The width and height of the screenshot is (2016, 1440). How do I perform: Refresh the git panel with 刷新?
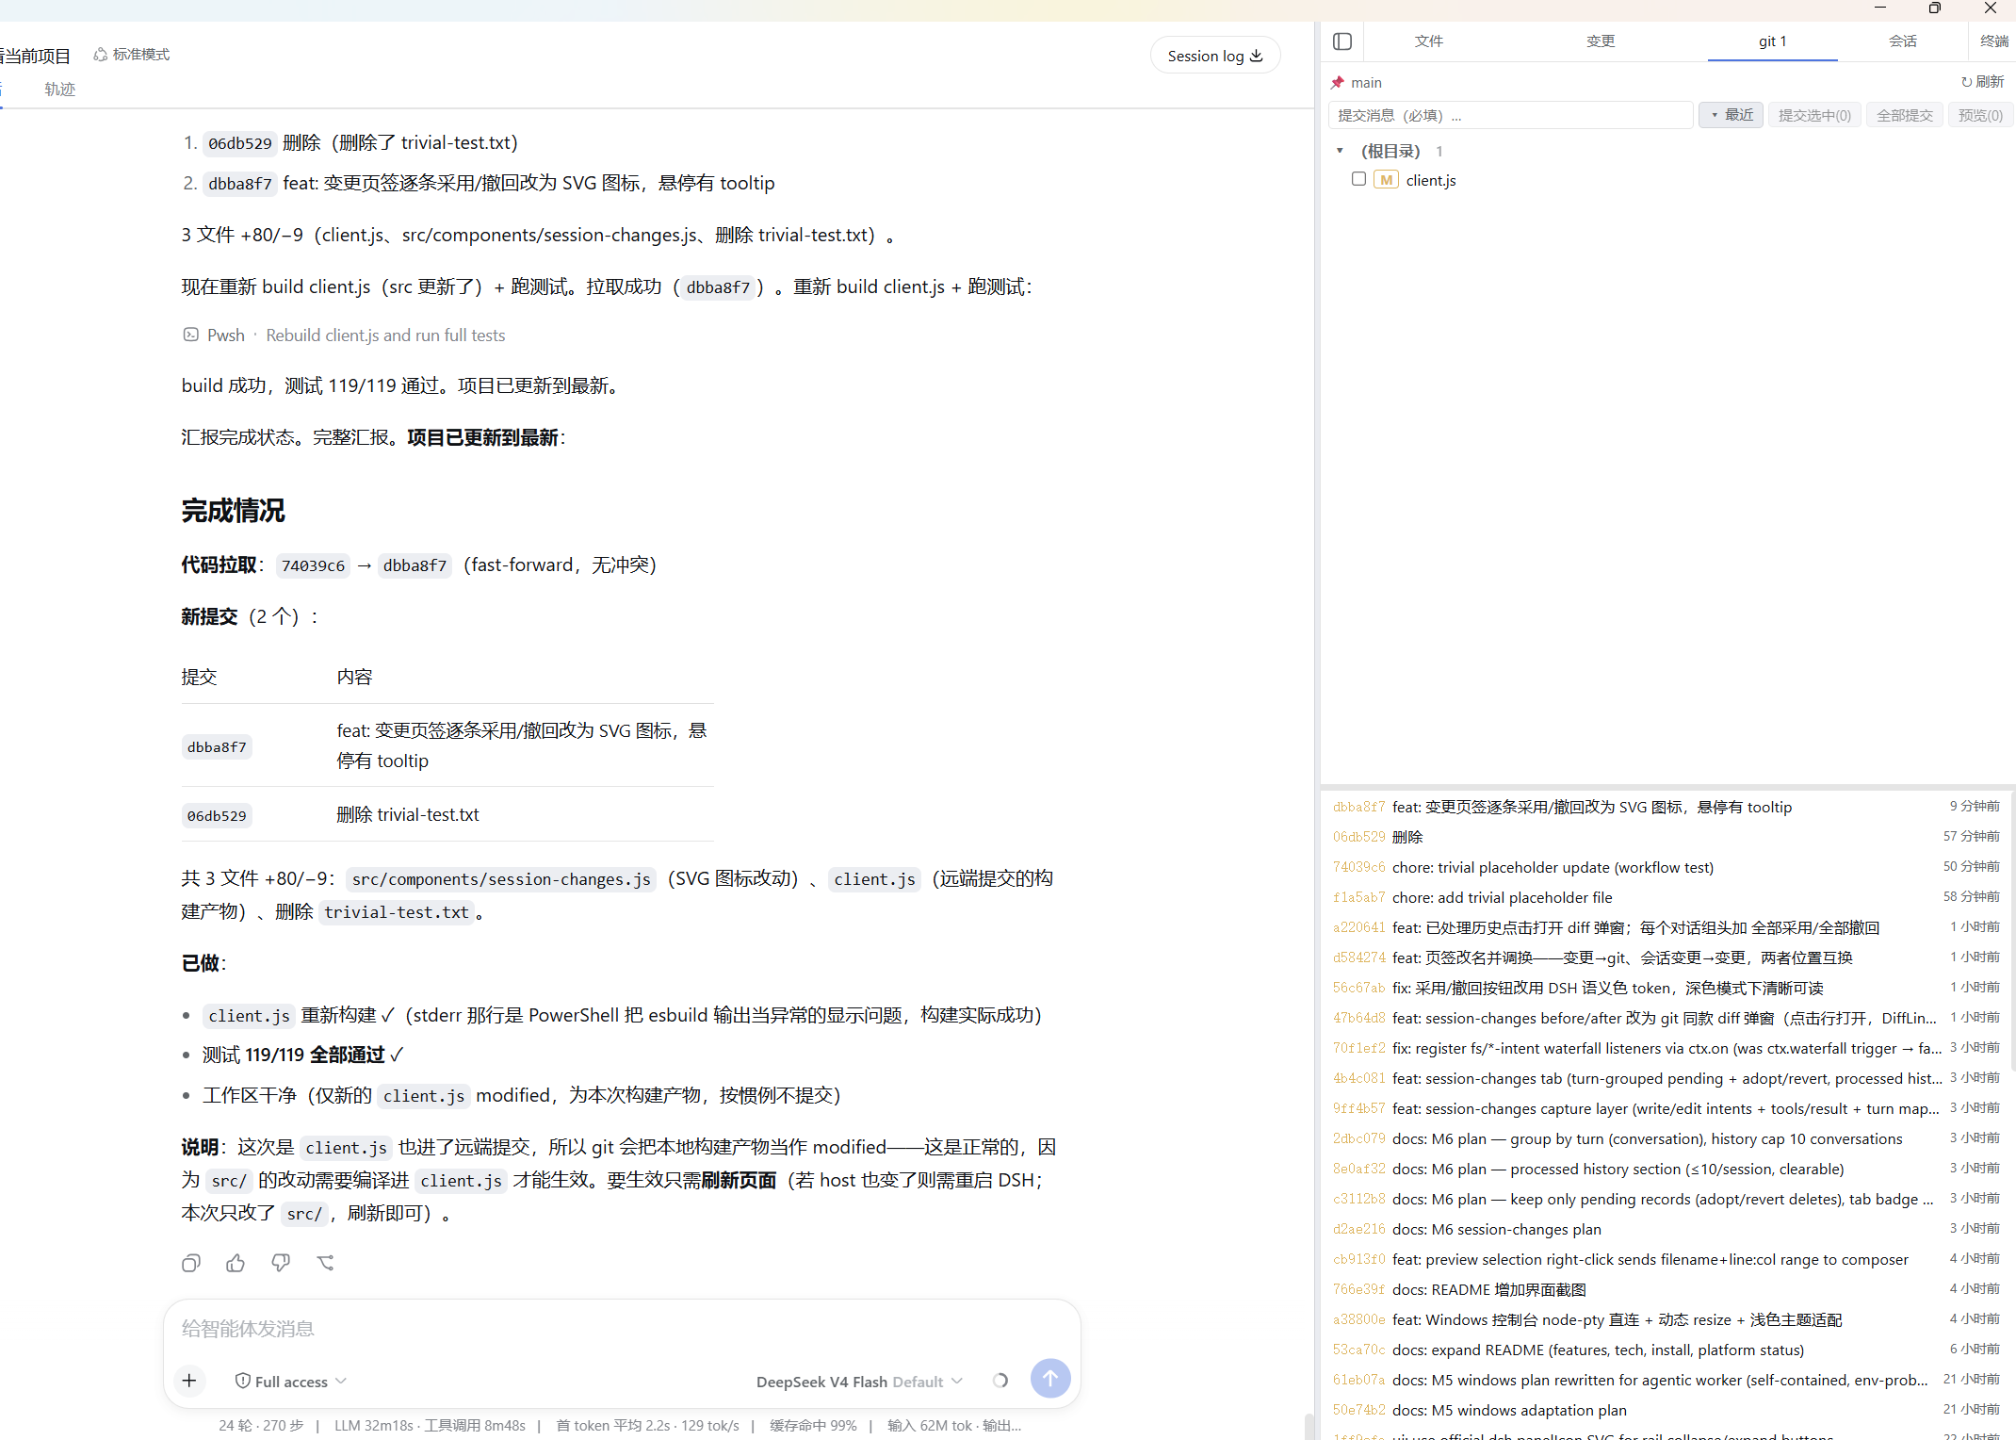point(1982,82)
